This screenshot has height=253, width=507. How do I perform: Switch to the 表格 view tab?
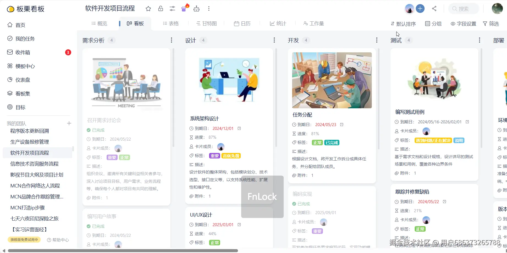coord(171,24)
